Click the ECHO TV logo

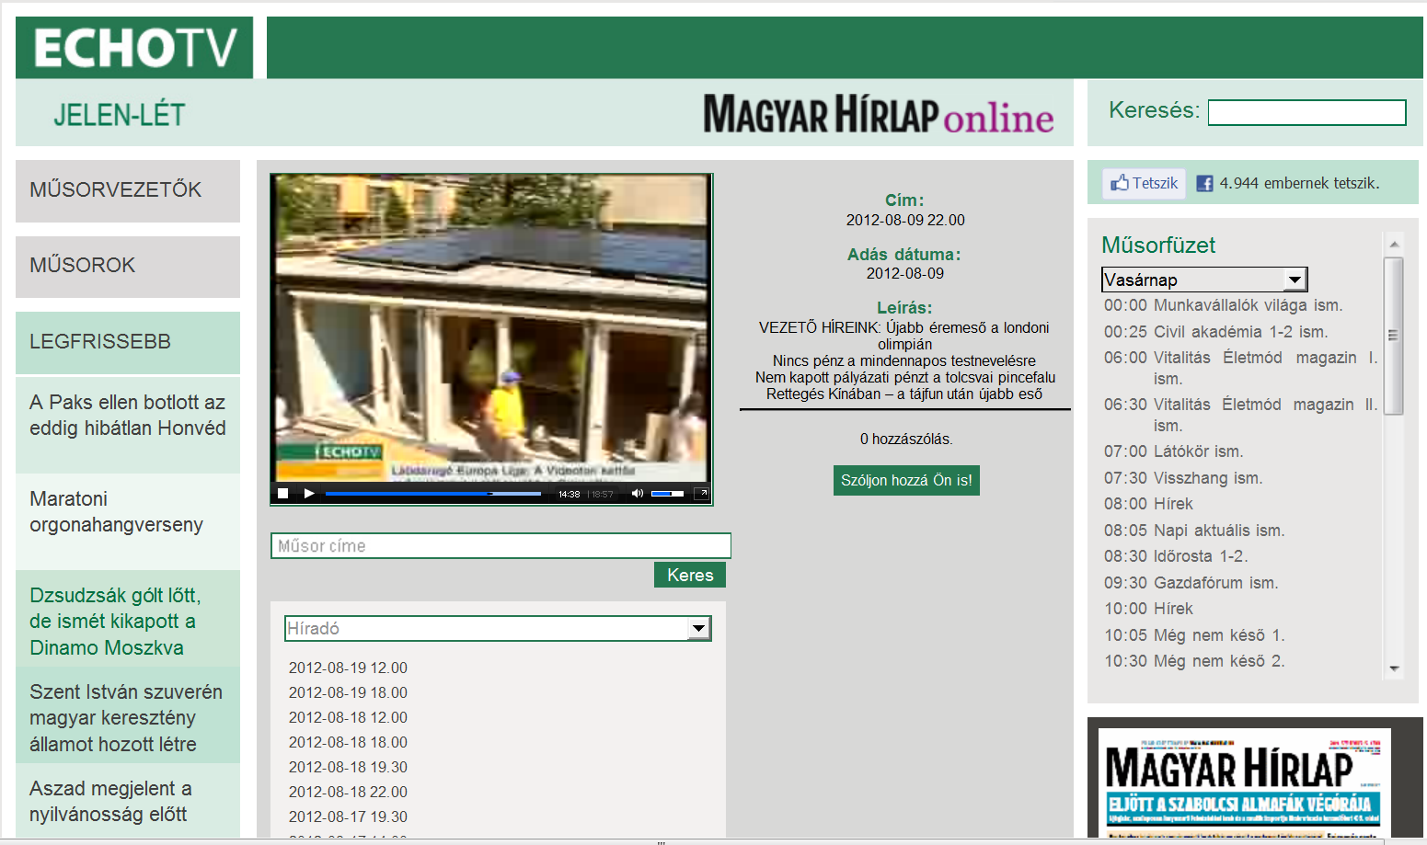134,48
